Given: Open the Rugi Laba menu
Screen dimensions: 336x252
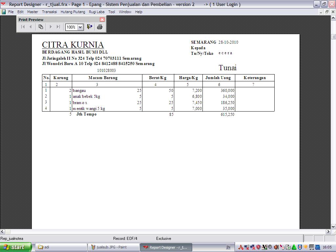Looking at the screenshot, I should pos(96,12).
